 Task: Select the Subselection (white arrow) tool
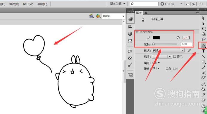click(x=203, y=24)
